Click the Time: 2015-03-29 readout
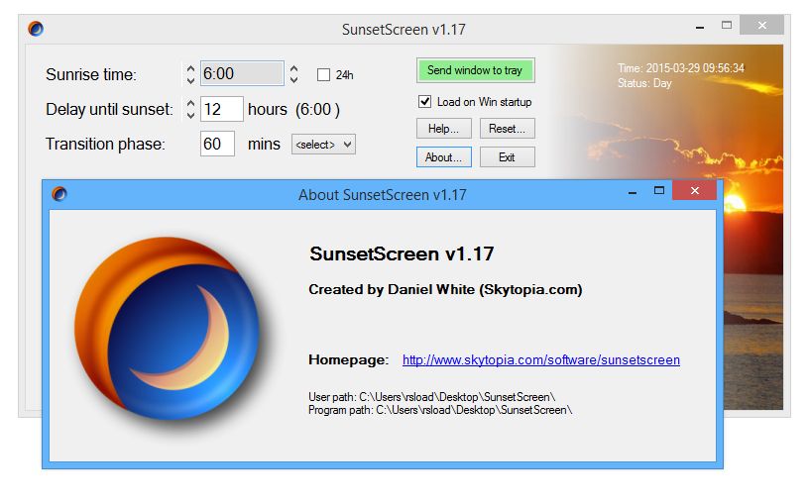Viewport: 809px width, 504px height. coord(681,68)
